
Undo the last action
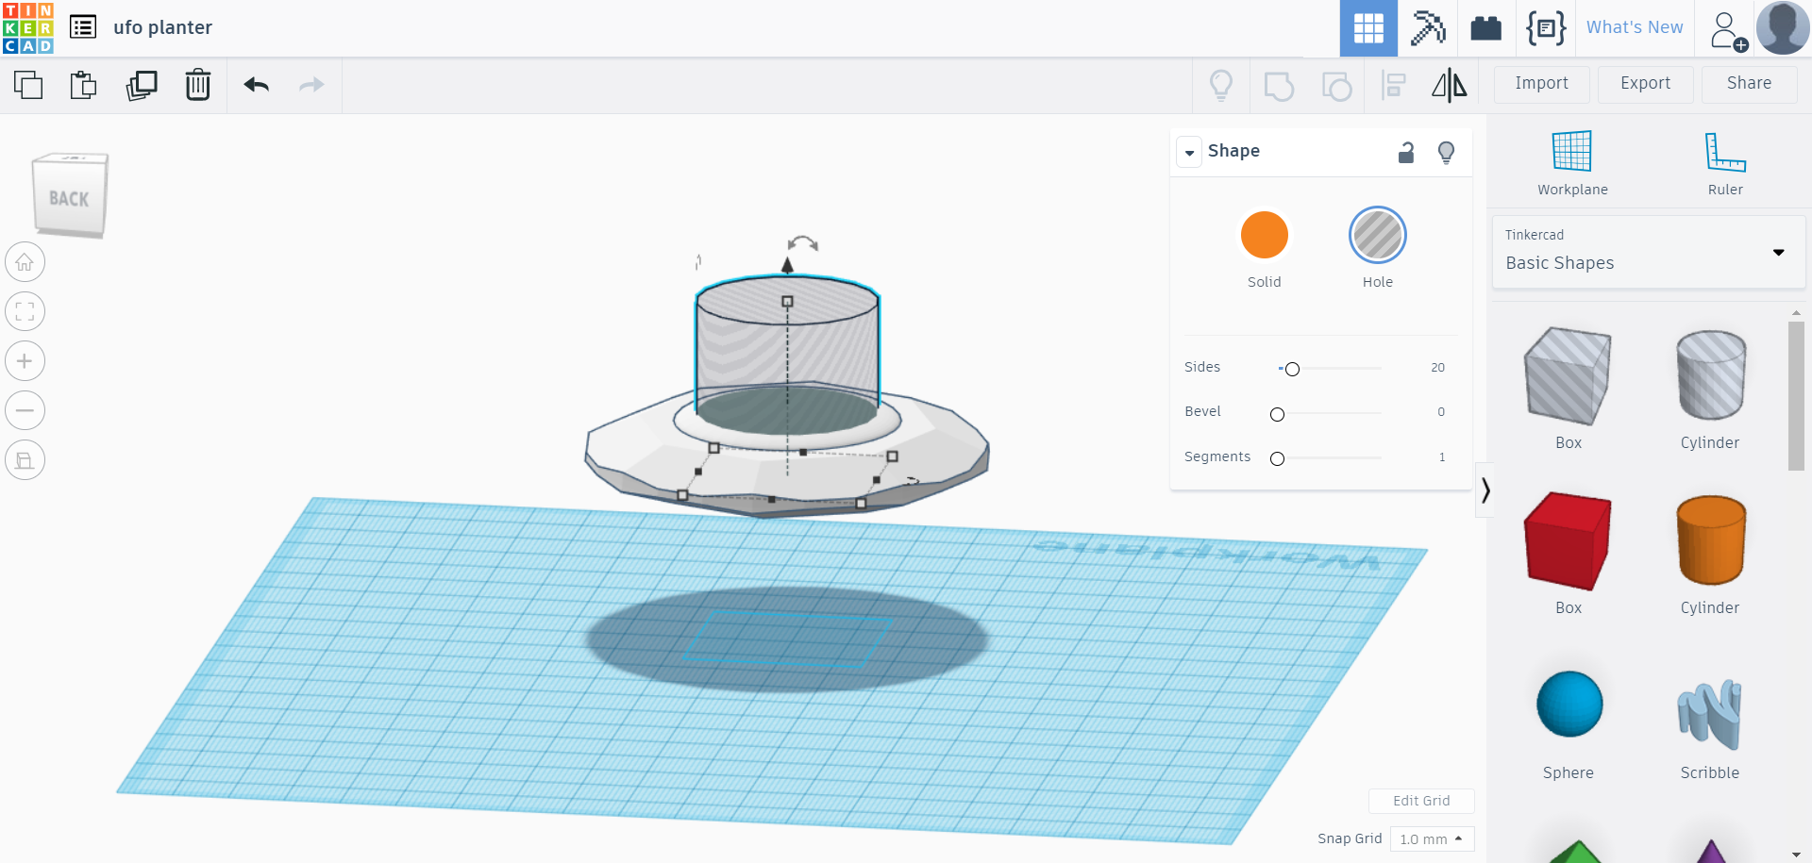[257, 85]
